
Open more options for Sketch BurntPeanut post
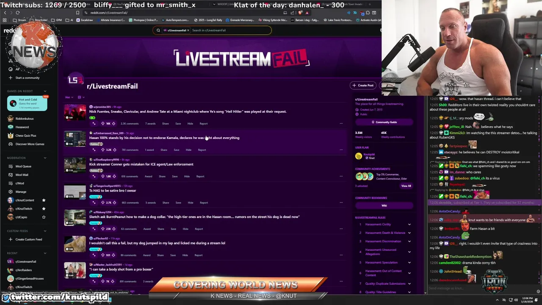click(341, 229)
